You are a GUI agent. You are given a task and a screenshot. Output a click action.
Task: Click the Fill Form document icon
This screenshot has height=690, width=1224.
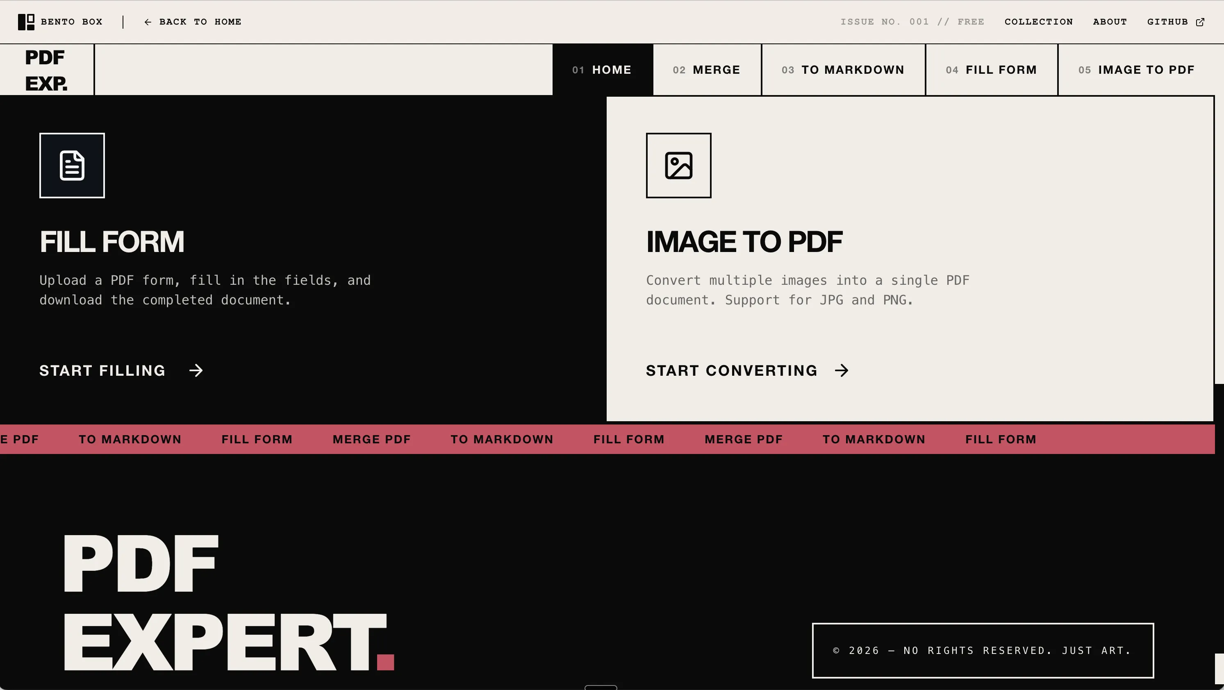click(72, 166)
